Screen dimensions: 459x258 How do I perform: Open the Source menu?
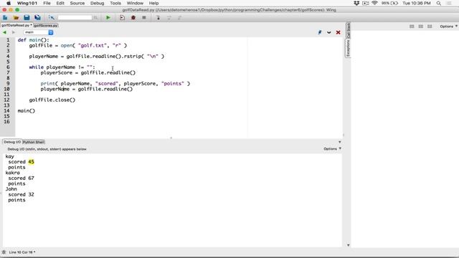point(77,3)
